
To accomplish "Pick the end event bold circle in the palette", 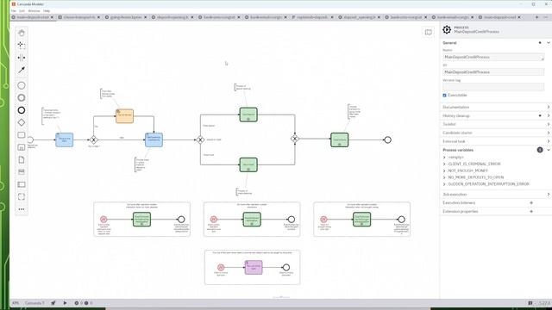I will pyautogui.click(x=22, y=110).
